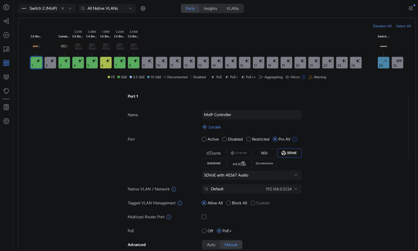
Task: Switch to the VLANs tab
Action: coord(232,8)
